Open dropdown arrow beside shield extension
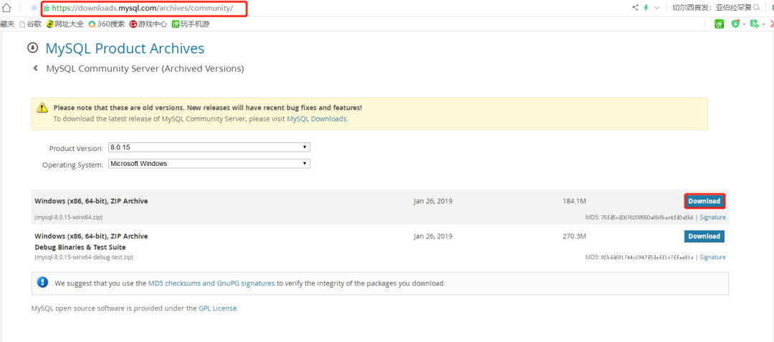774x342 pixels. (x=745, y=24)
